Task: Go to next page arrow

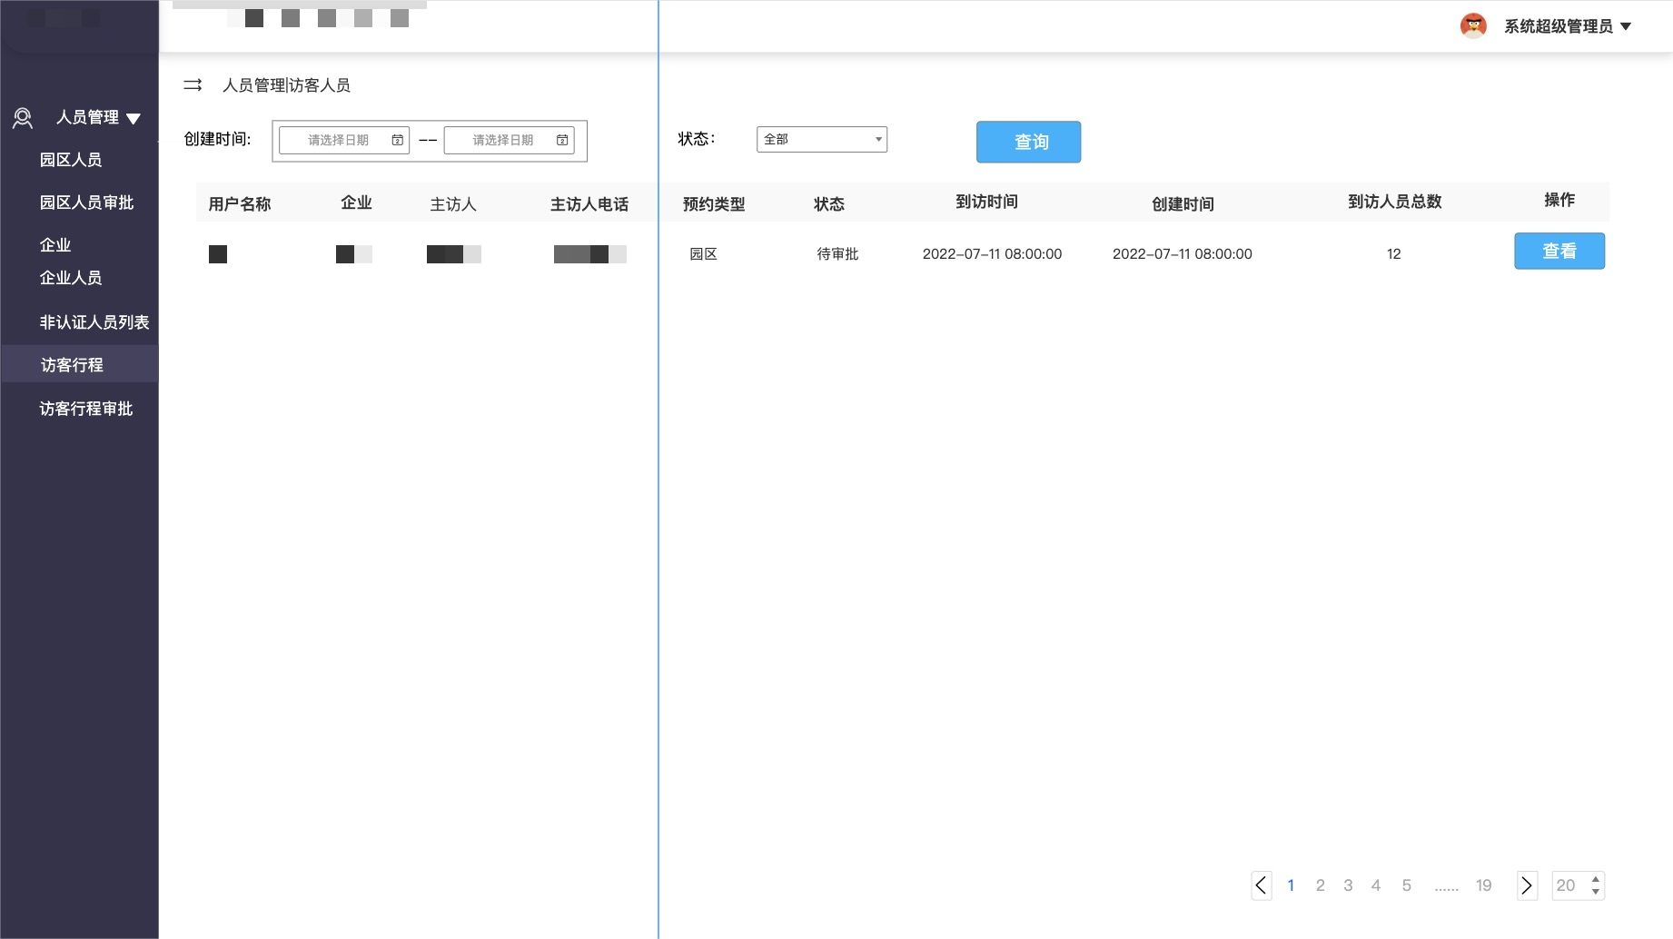Action: [1527, 885]
